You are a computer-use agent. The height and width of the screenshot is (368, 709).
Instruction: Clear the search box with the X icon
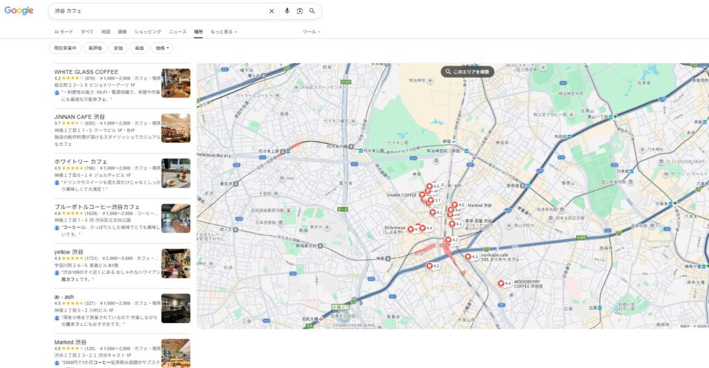[x=271, y=11]
